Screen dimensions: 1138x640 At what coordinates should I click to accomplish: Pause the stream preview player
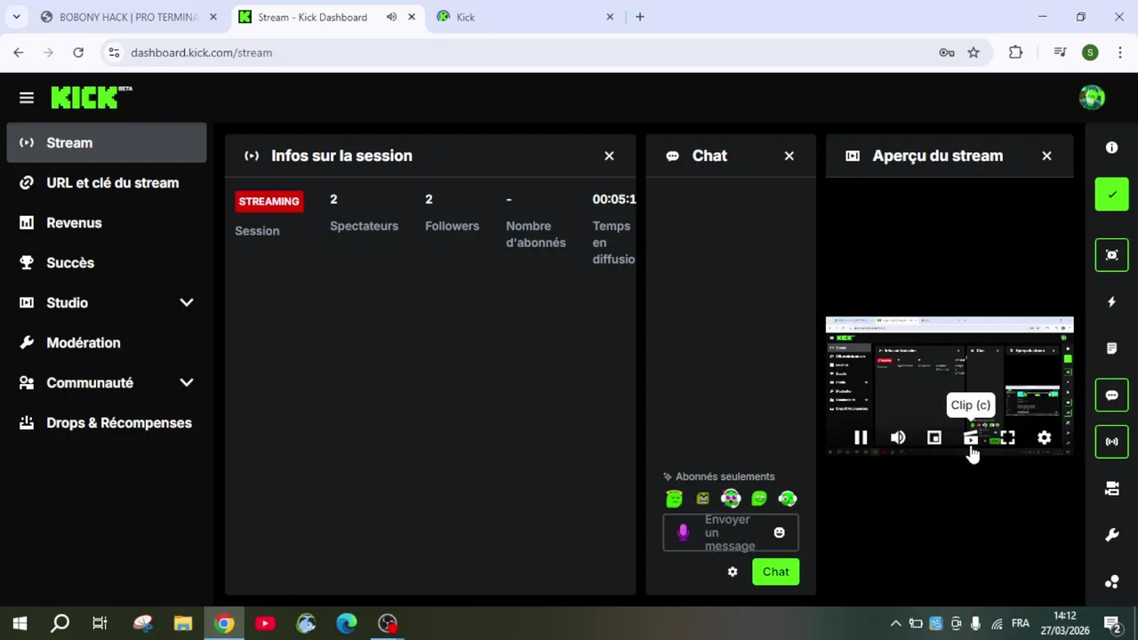pyautogui.click(x=861, y=437)
